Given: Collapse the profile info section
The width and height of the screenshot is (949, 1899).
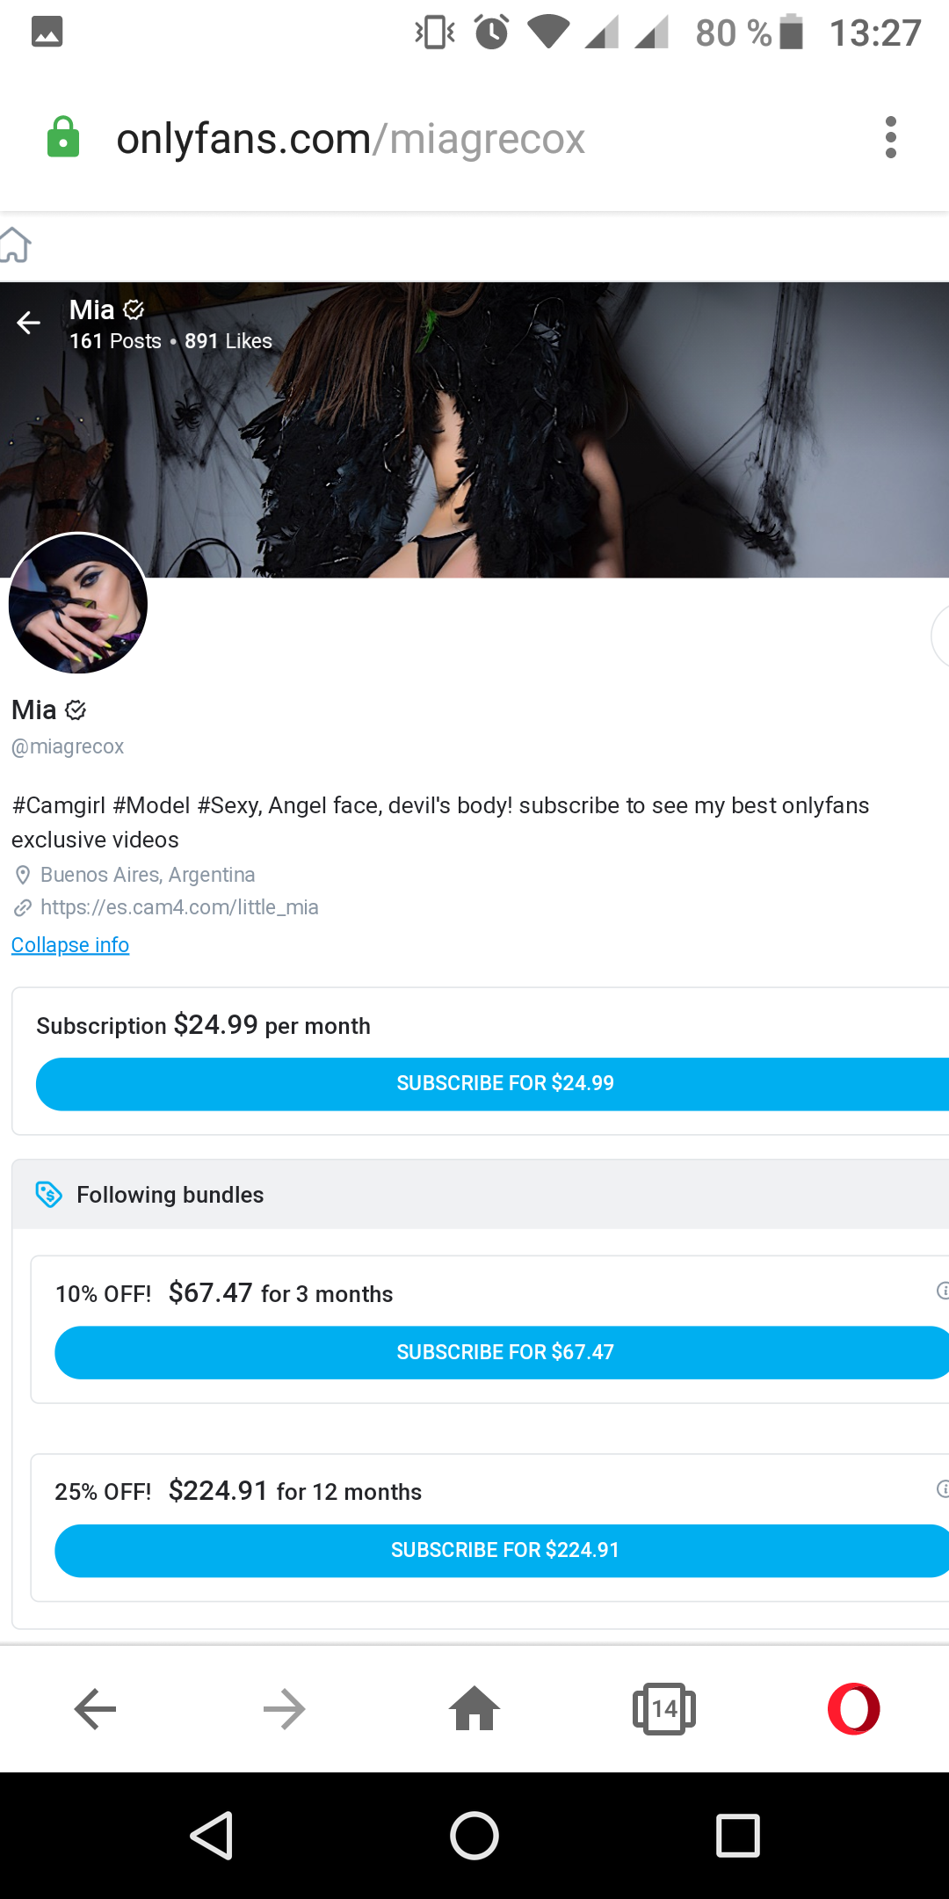Looking at the screenshot, I should click(x=70, y=945).
